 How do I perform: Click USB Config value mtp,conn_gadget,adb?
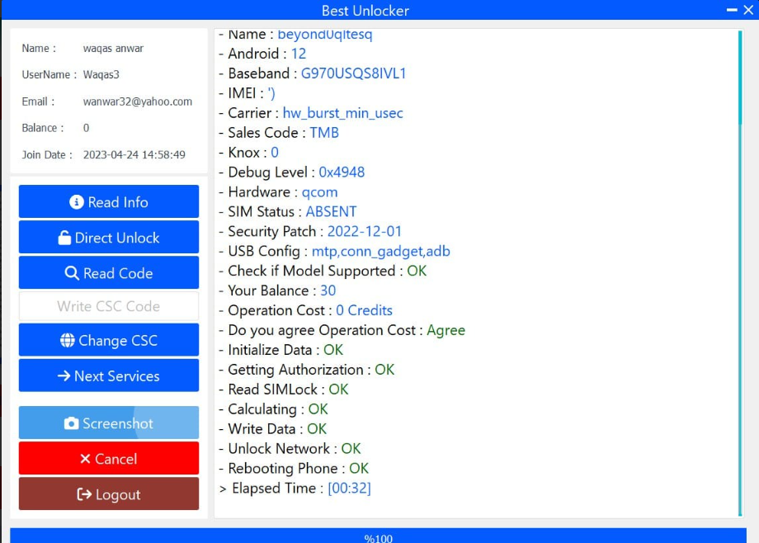381,252
